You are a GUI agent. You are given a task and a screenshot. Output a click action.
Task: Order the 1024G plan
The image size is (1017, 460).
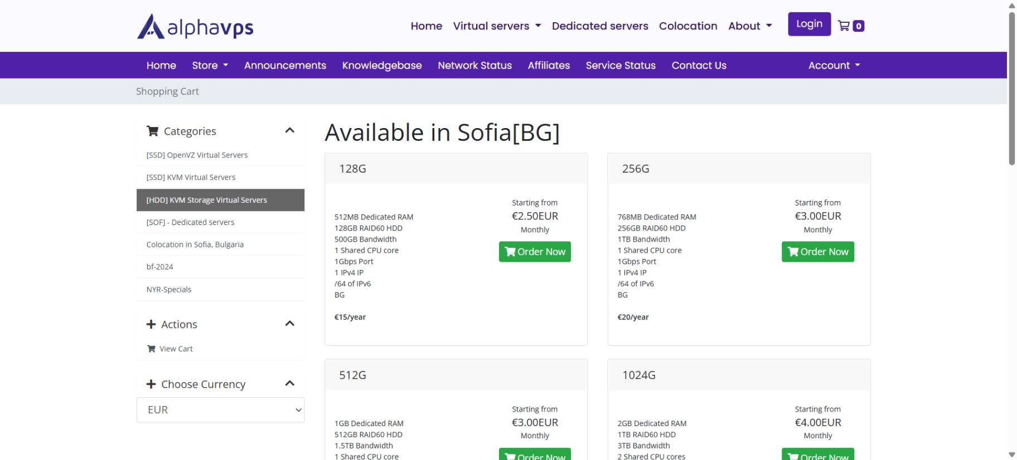(x=817, y=454)
